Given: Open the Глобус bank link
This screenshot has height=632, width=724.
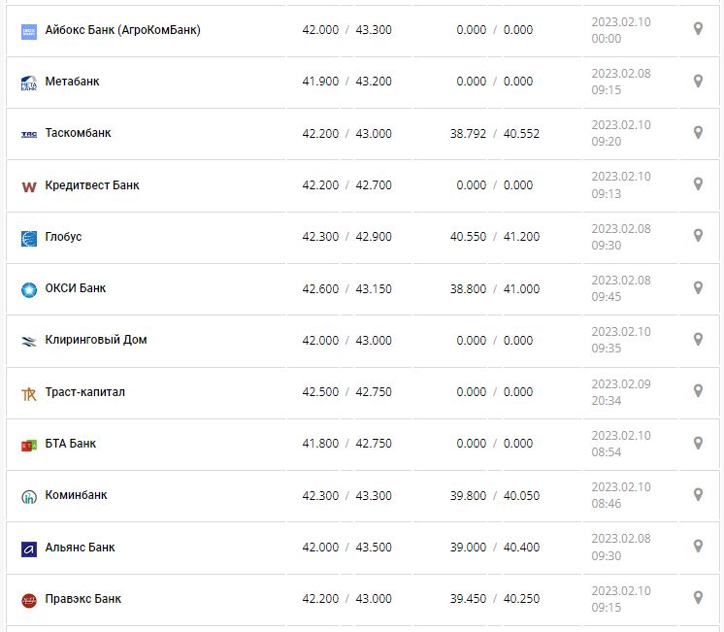Looking at the screenshot, I should 63,236.
